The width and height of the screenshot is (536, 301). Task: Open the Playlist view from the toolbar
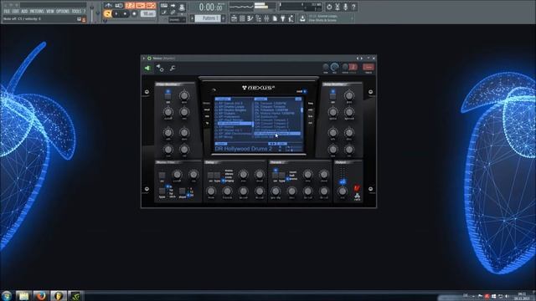[234, 18]
